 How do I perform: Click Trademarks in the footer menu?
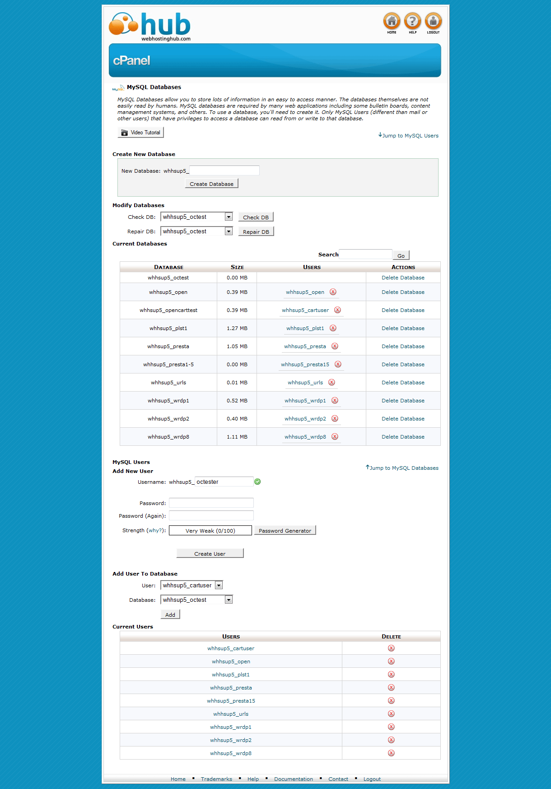[216, 779]
